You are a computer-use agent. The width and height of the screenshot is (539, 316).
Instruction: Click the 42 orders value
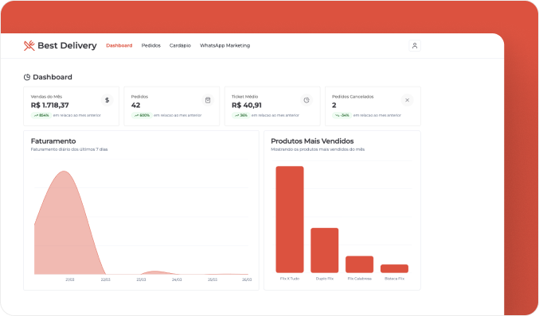click(136, 106)
